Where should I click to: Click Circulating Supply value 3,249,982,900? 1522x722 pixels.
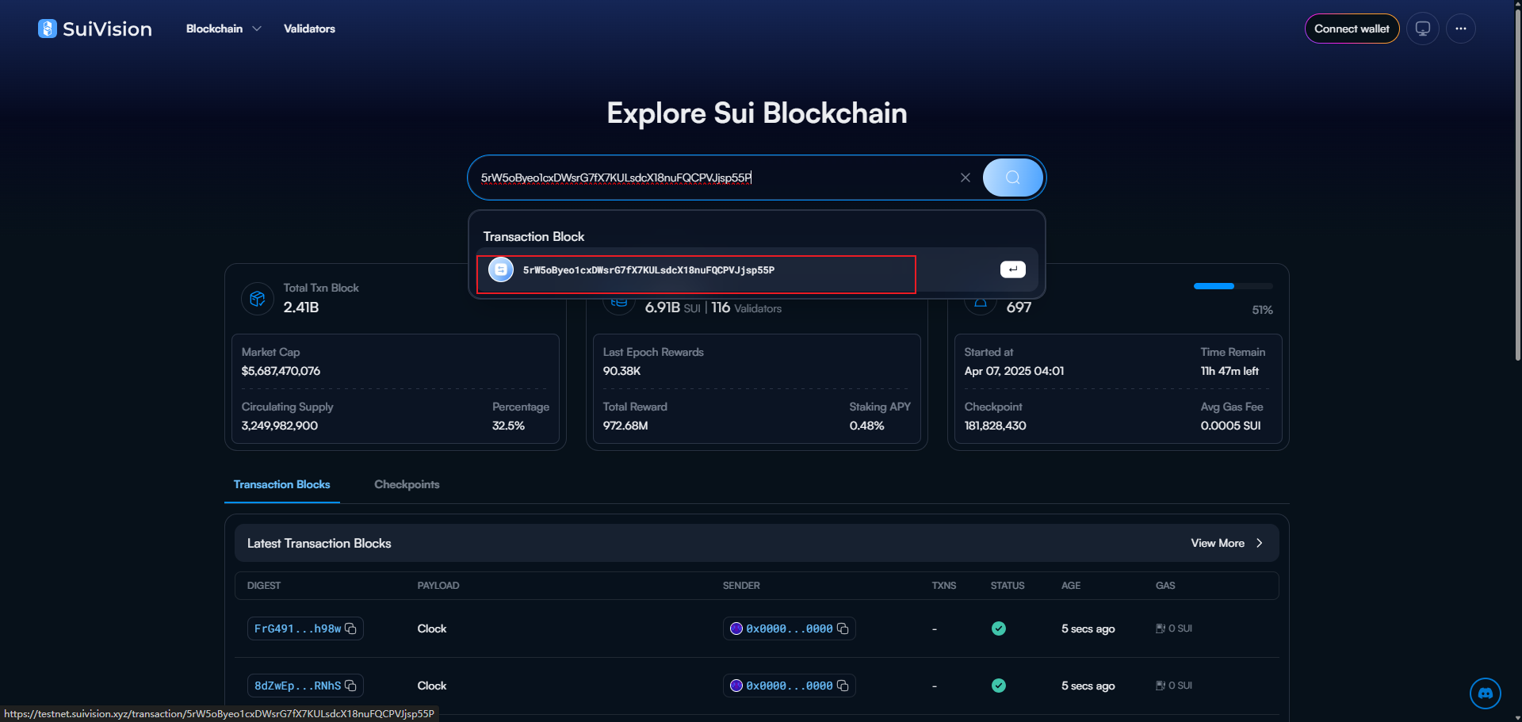point(280,426)
